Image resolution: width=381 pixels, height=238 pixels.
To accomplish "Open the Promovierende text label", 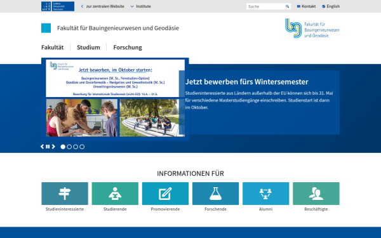I will 165,209.
